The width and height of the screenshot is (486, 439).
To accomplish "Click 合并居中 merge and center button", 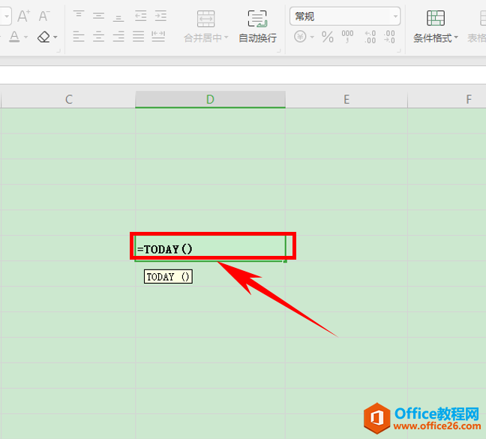I will [x=205, y=27].
